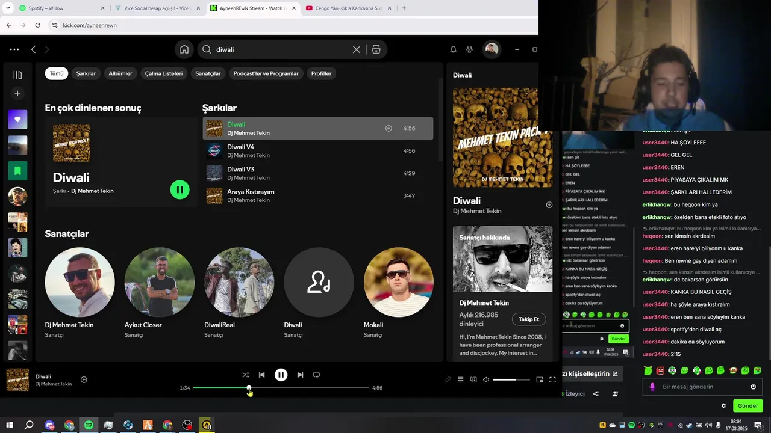The width and height of the screenshot is (771, 433).
Task: Add the Diwali row to Liked Songs
Action: pyautogui.click(x=389, y=128)
